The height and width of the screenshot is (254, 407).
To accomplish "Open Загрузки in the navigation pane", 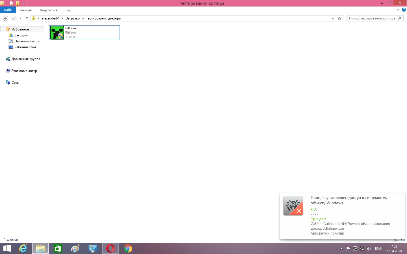I will 21,35.
